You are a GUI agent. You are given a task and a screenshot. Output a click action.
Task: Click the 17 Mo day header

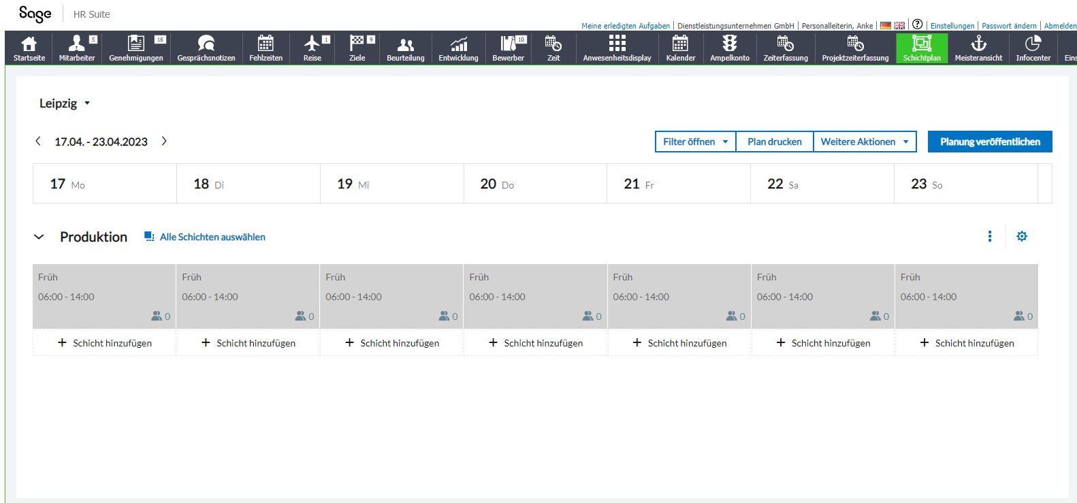(105, 184)
